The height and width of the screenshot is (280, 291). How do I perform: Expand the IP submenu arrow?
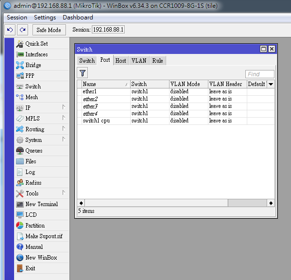(64, 107)
